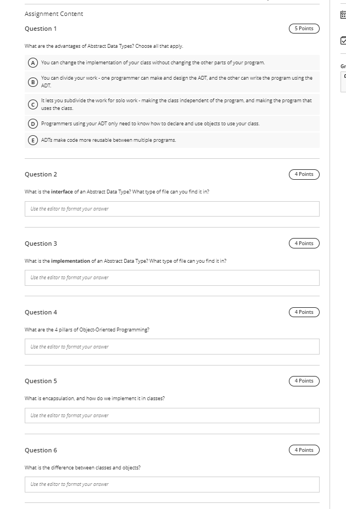Click the 4 Points badge on Question 4

click(x=304, y=312)
